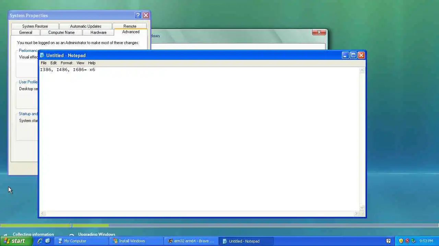Switch to Hardware tab in System Properties
The width and height of the screenshot is (439, 246).
coord(98,32)
